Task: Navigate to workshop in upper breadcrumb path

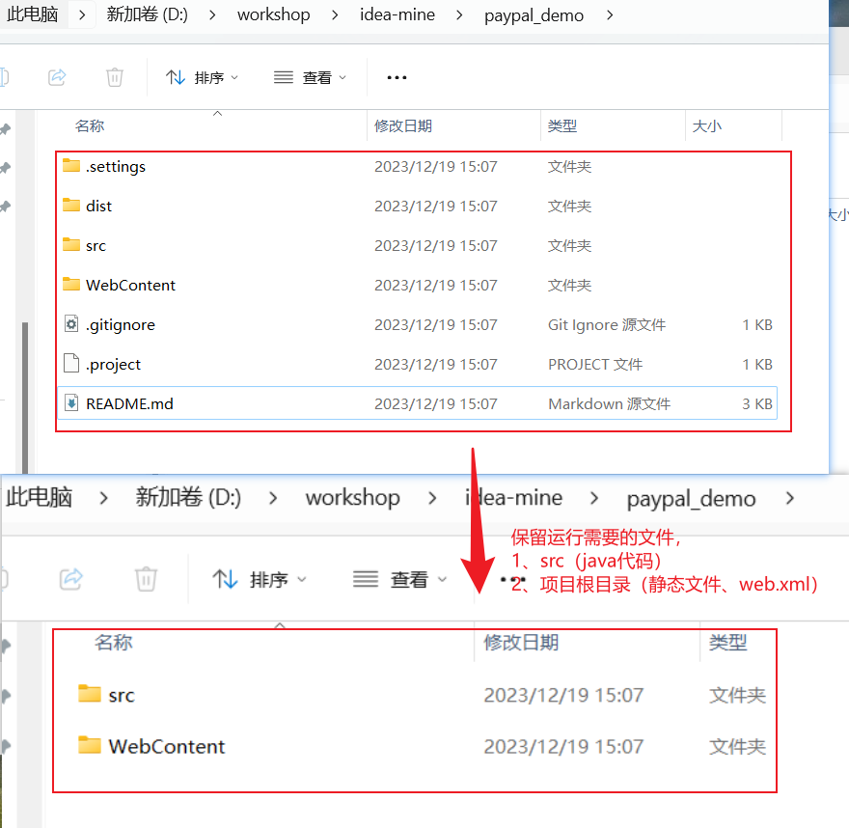Action: click(x=274, y=14)
